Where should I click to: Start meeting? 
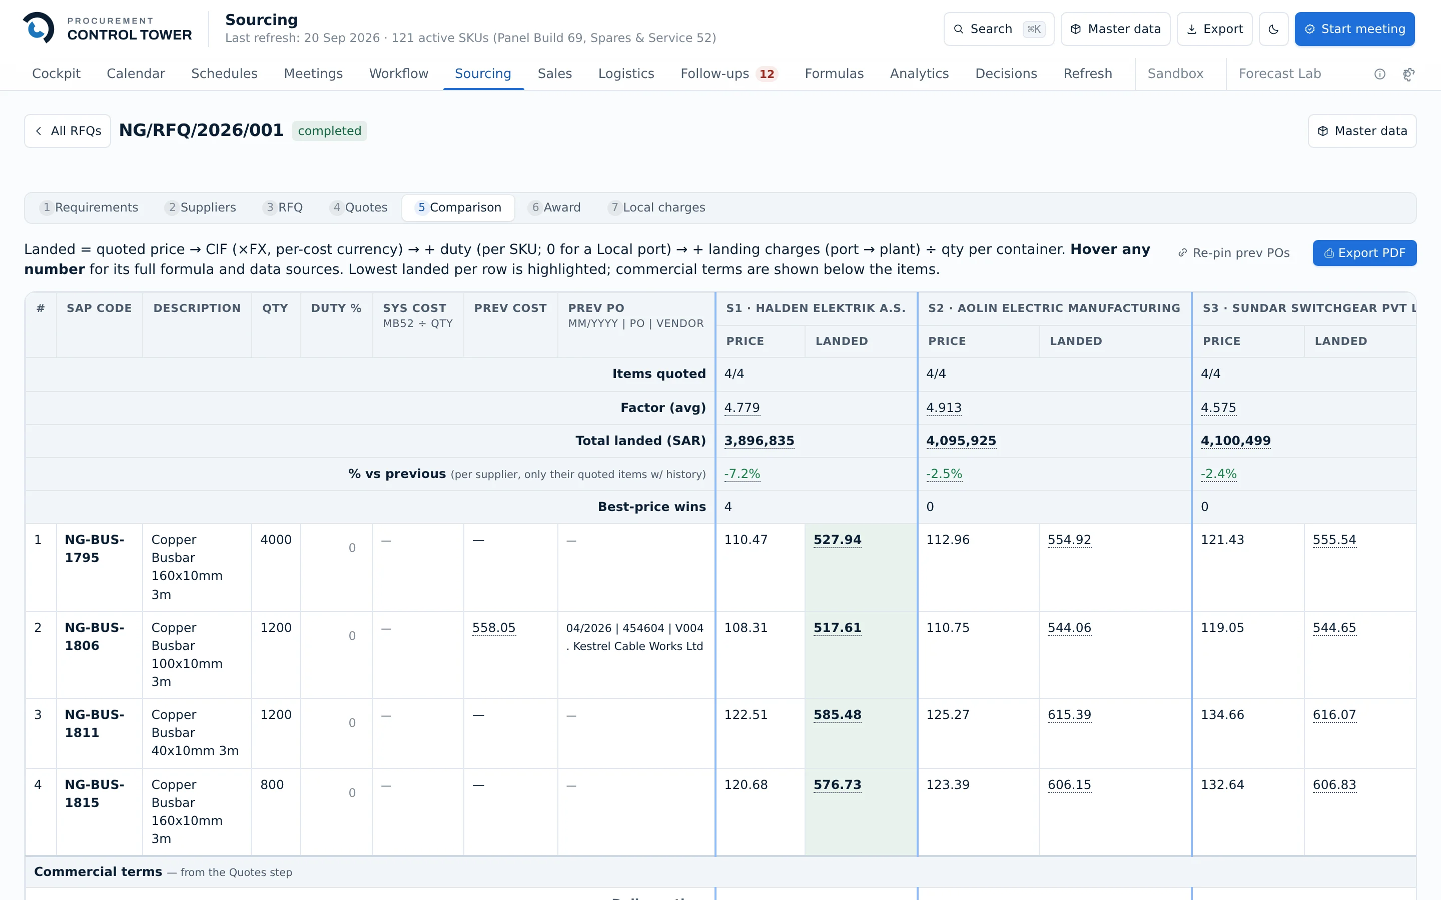1354,29
